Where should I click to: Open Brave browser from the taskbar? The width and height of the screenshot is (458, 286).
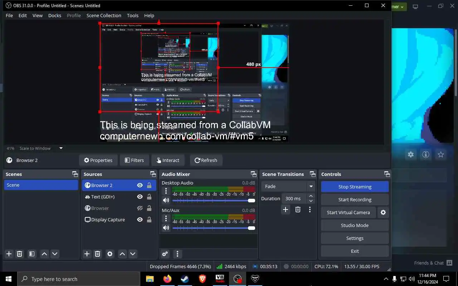click(202, 279)
